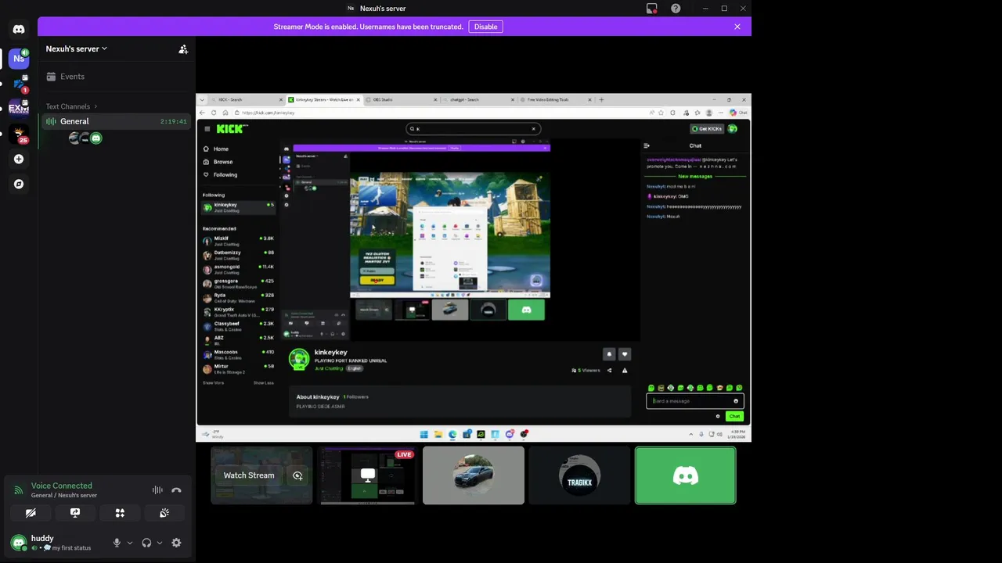Expand the Text Channels category
The height and width of the screenshot is (563, 1002).
pyautogui.click(x=71, y=106)
